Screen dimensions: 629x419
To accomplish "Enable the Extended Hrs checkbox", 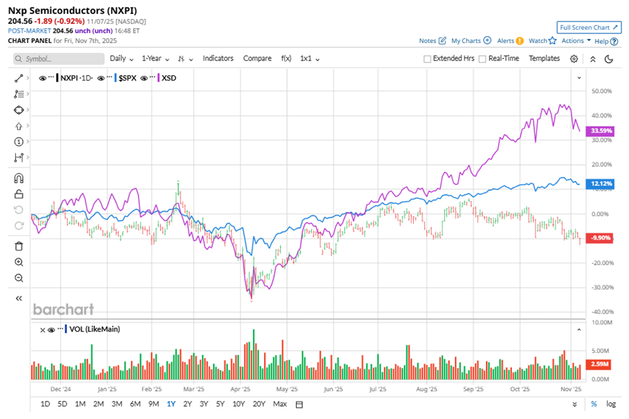I will pyautogui.click(x=427, y=59).
